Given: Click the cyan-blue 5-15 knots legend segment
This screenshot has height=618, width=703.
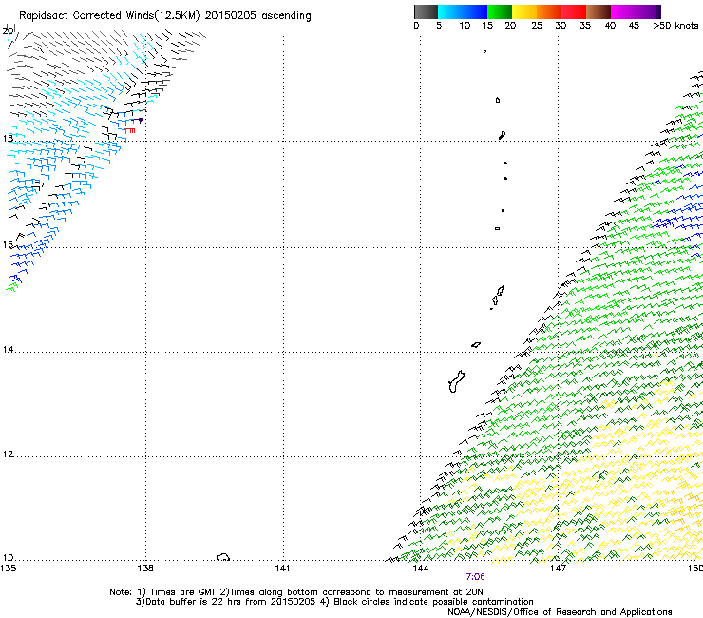Looking at the screenshot, I should pos(463,11).
